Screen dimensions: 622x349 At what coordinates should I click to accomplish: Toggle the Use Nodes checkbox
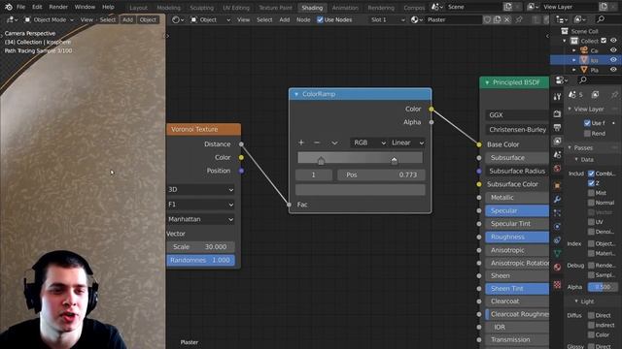pyautogui.click(x=320, y=19)
